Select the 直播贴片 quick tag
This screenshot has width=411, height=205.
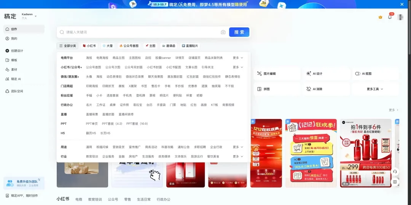(190, 46)
